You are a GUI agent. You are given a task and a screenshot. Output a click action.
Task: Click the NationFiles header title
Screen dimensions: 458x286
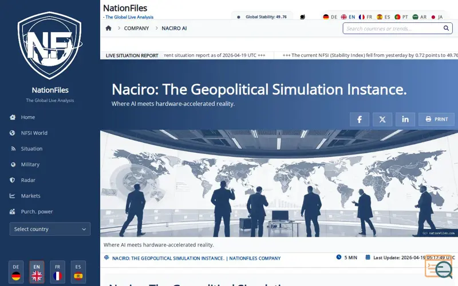point(125,8)
